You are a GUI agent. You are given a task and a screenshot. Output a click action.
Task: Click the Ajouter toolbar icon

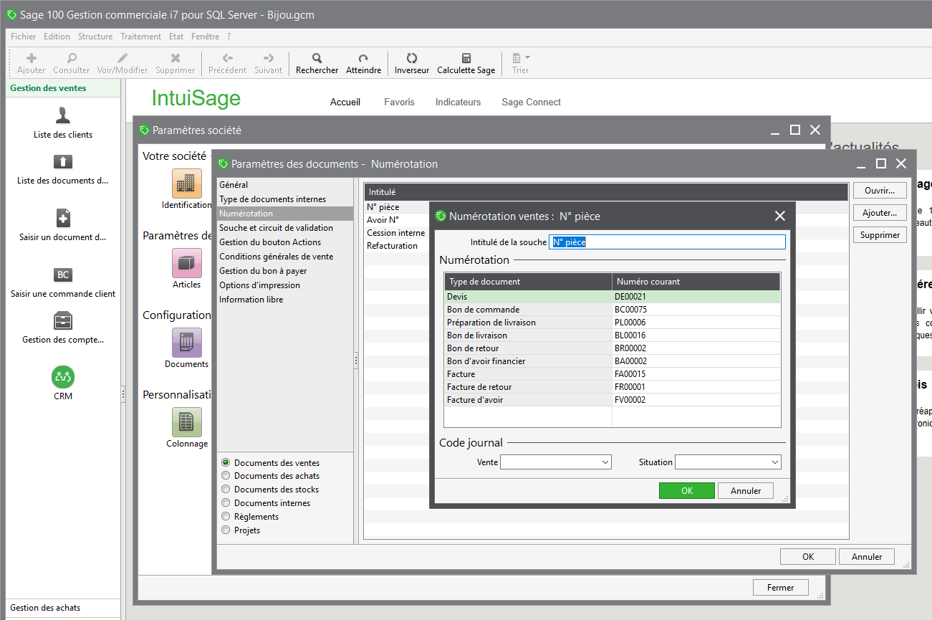click(31, 58)
